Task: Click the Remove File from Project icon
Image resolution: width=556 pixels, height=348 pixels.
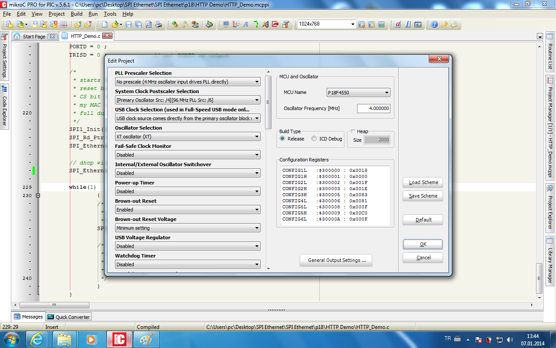Action: pyautogui.click(x=88, y=24)
